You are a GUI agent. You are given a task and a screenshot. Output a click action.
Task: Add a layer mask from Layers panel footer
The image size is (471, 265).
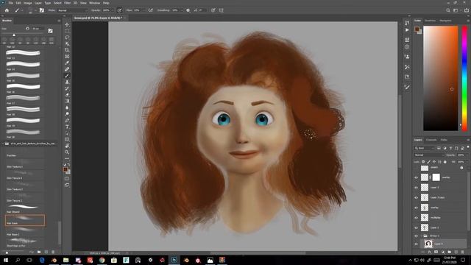(x=436, y=252)
